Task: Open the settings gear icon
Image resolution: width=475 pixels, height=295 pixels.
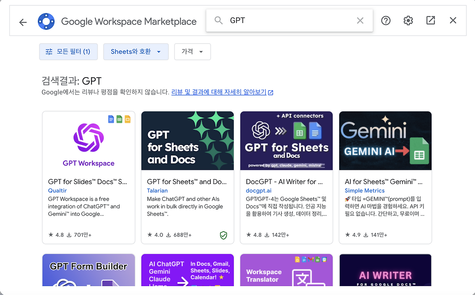Action: pyautogui.click(x=408, y=20)
